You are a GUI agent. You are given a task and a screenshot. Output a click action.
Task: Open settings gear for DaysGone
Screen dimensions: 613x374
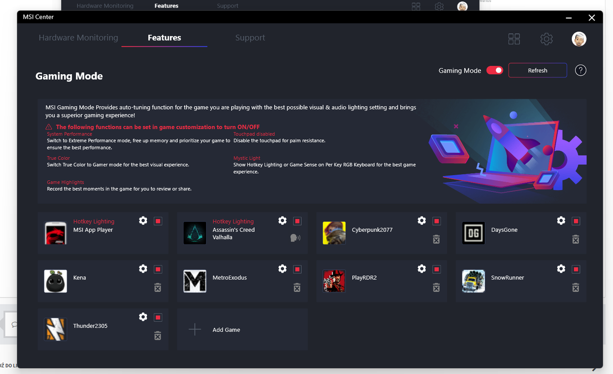561,221
